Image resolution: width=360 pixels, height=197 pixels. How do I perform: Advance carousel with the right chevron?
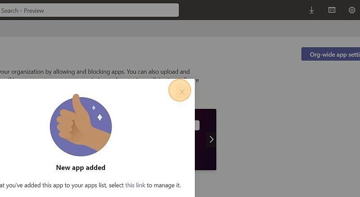211,139
